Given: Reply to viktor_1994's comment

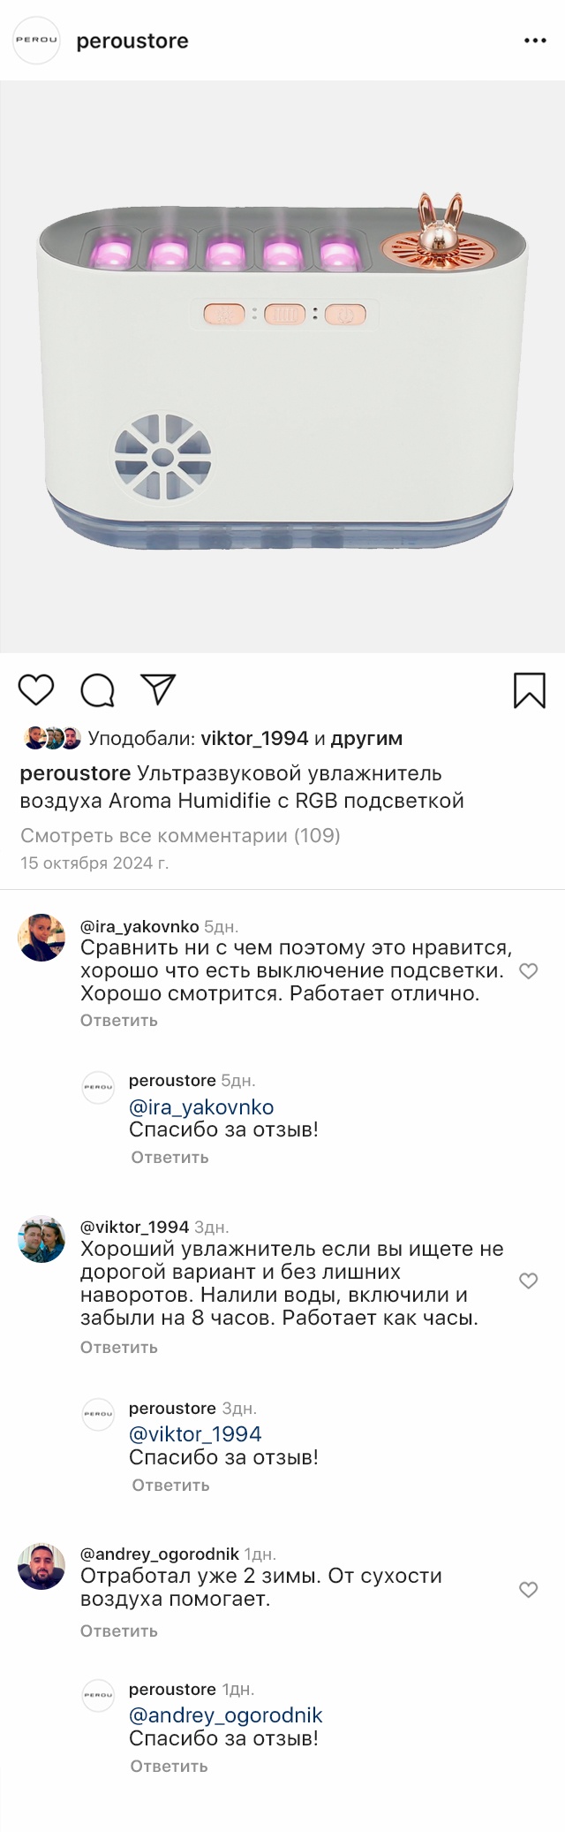Looking at the screenshot, I should pyautogui.click(x=119, y=1347).
